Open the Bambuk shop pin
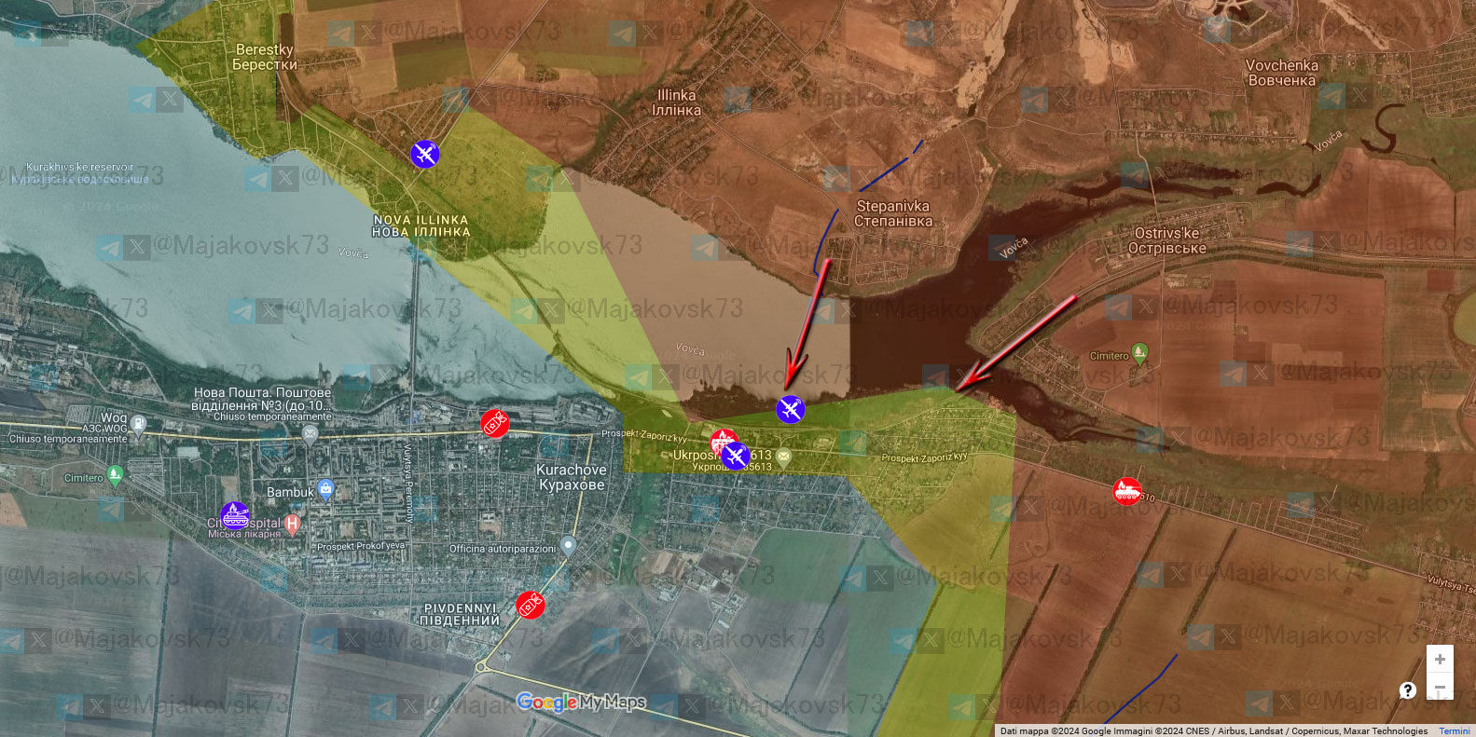The image size is (1476, 737). (324, 489)
